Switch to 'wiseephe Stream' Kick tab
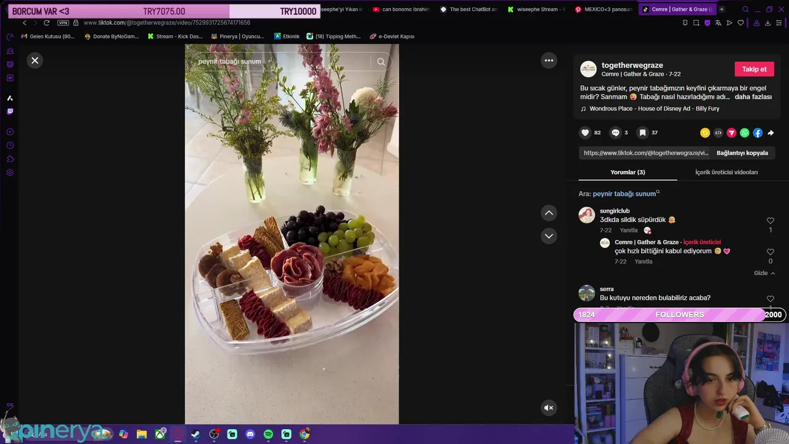Screen dimensions: 789x444 536,9
